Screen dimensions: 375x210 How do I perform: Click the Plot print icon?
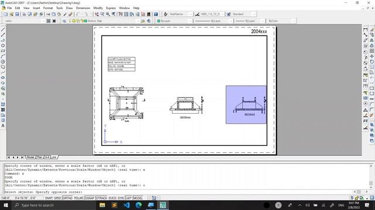(x=24, y=14)
